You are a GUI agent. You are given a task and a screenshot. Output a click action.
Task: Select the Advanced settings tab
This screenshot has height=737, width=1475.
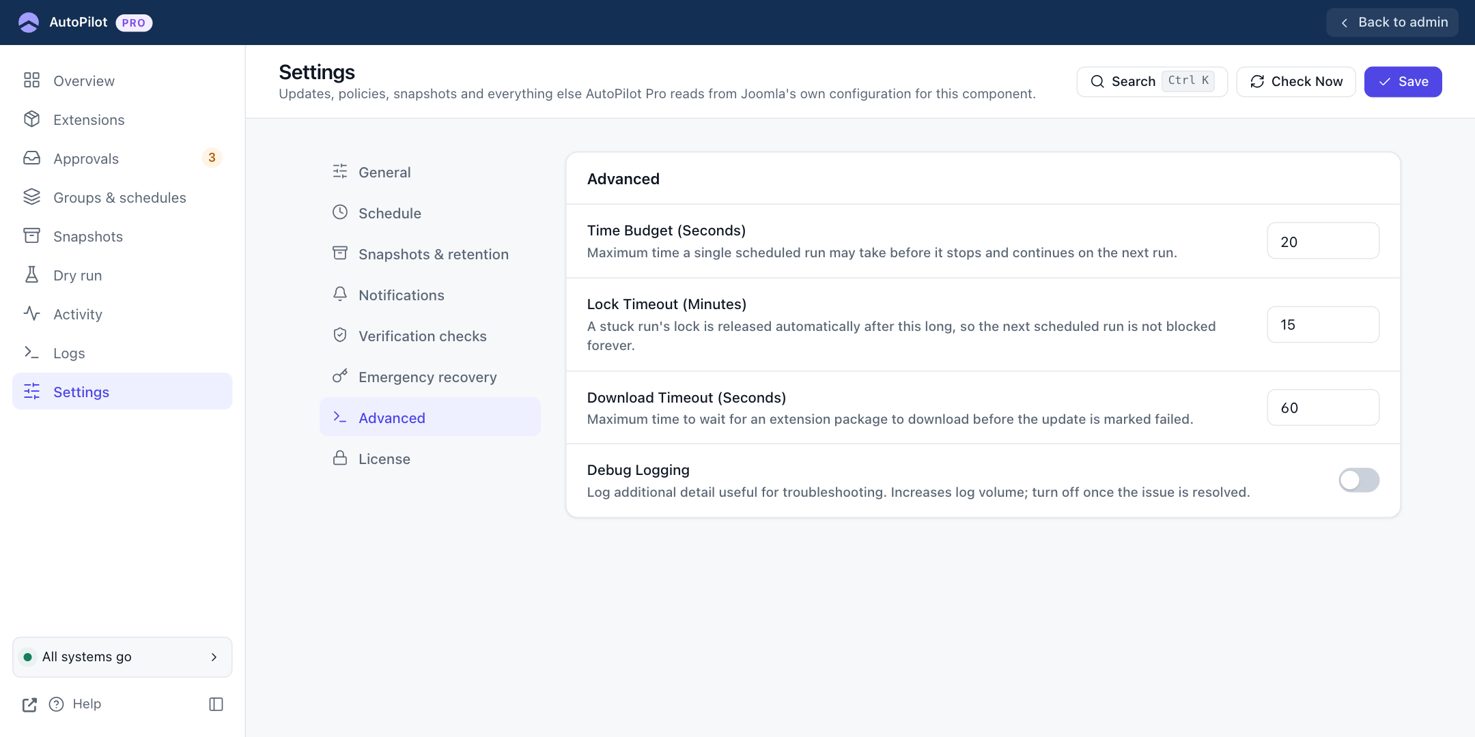point(430,418)
